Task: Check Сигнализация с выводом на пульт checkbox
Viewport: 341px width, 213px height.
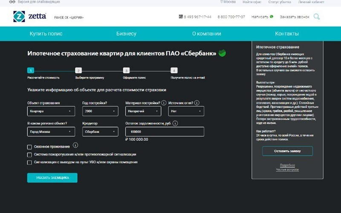Action: tap(29, 163)
